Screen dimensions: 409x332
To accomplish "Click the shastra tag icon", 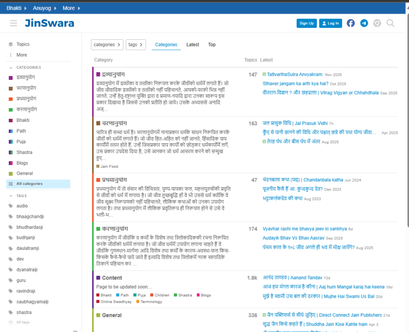I will [x=11, y=312].
